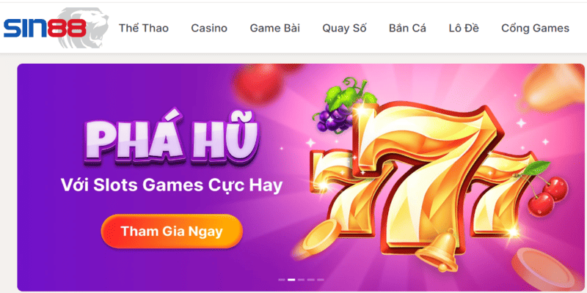Click the golden bell icon
587x293 pixels.
click(437, 251)
